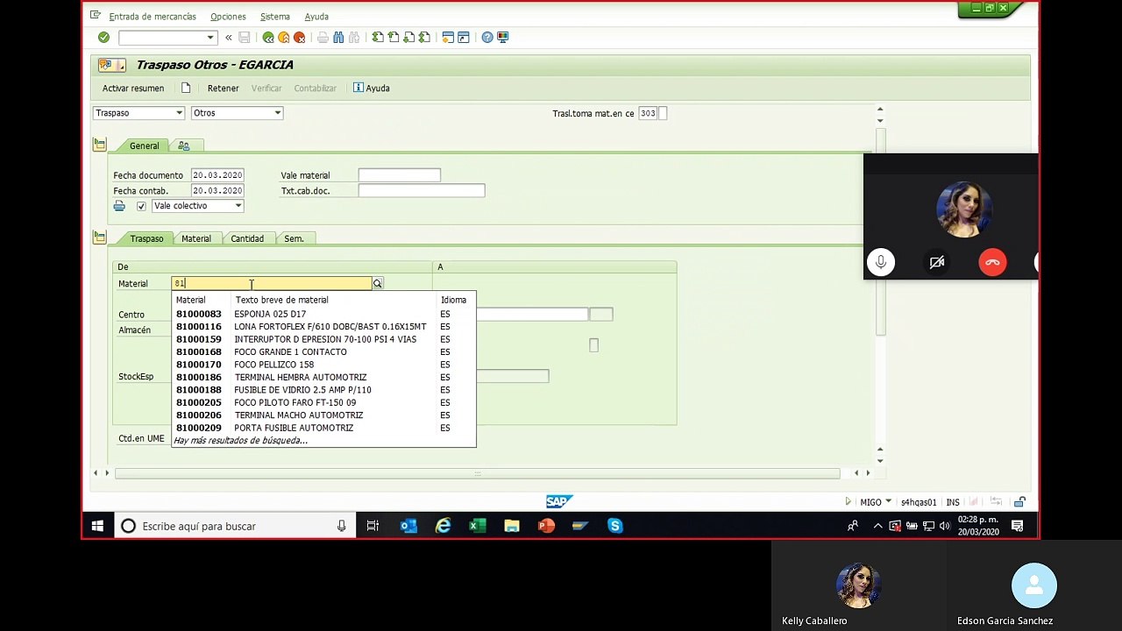This screenshot has width=1122, height=631.
Task: Select material 81000168 FOCO GRANDE 1 CONTACTO
Action: coord(323,352)
